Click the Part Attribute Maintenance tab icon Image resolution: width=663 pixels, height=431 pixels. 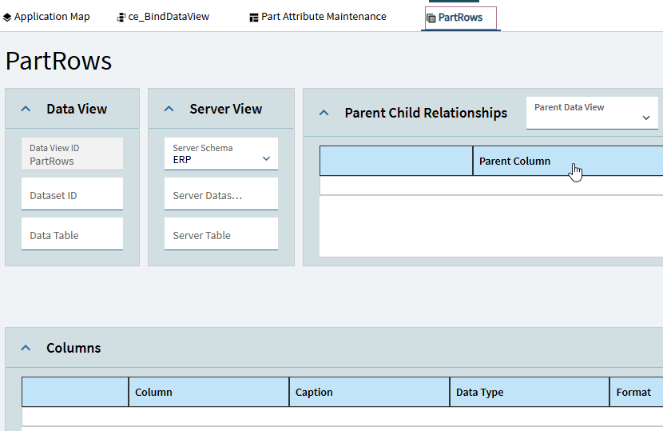tap(254, 17)
